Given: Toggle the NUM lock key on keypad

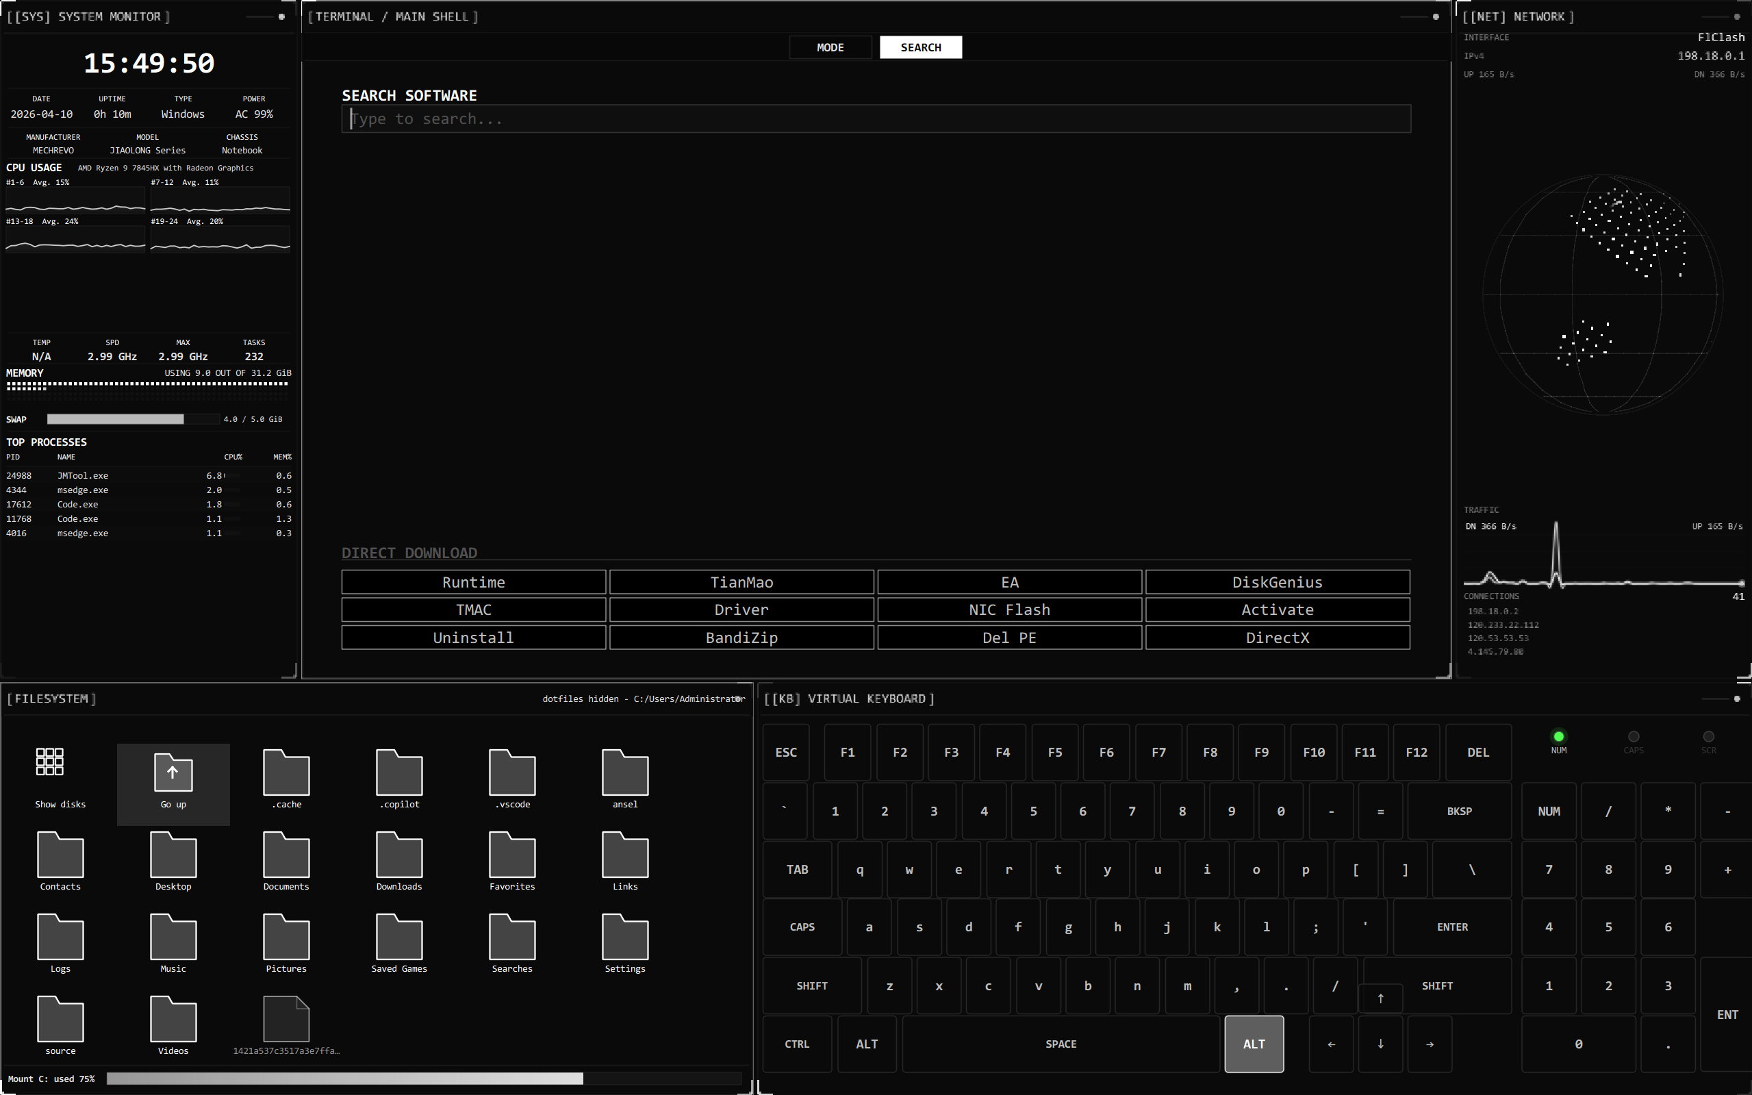Looking at the screenshot, I should pos(1549,811).
